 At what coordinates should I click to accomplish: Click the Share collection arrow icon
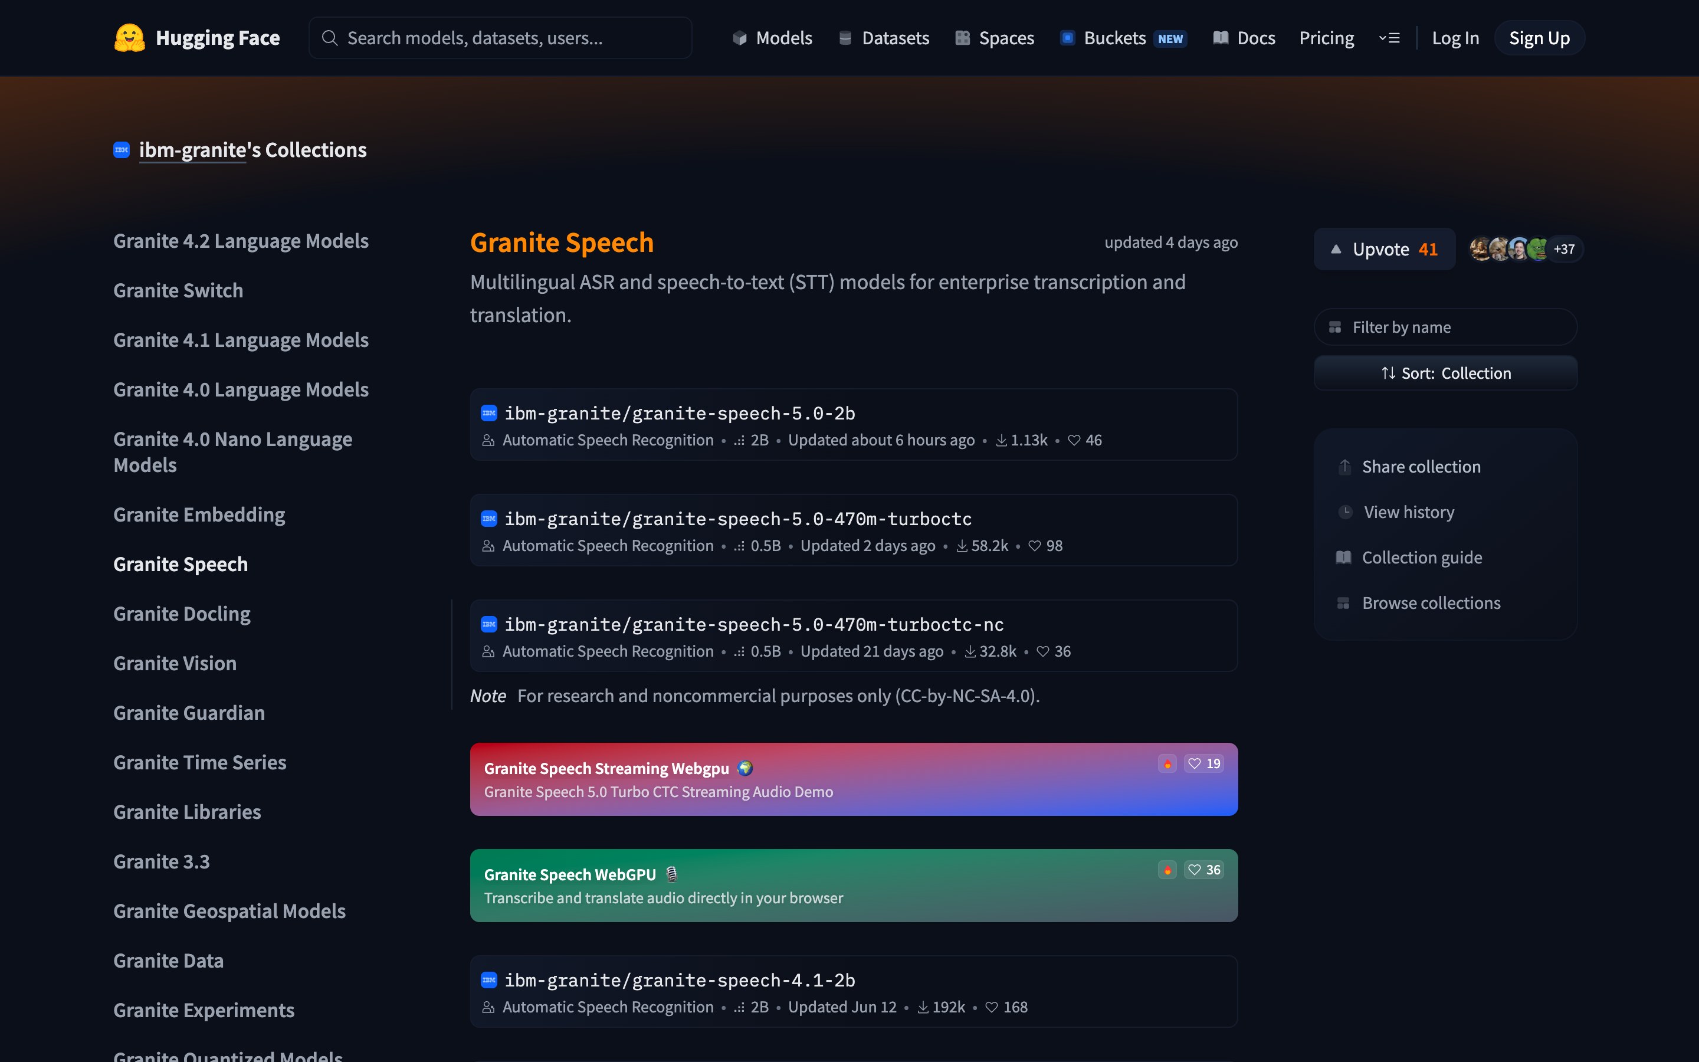[x=1344, y=466]
